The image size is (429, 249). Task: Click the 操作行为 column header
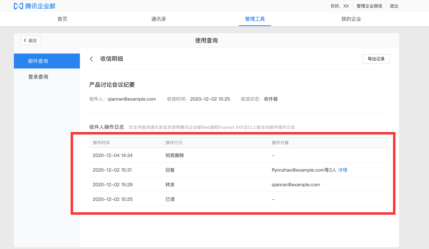(174, 142)
